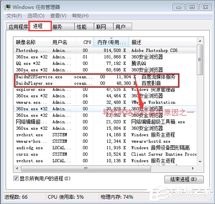
Task: Click the horizontal scrollbar right arrow
Action: point(193,168)
